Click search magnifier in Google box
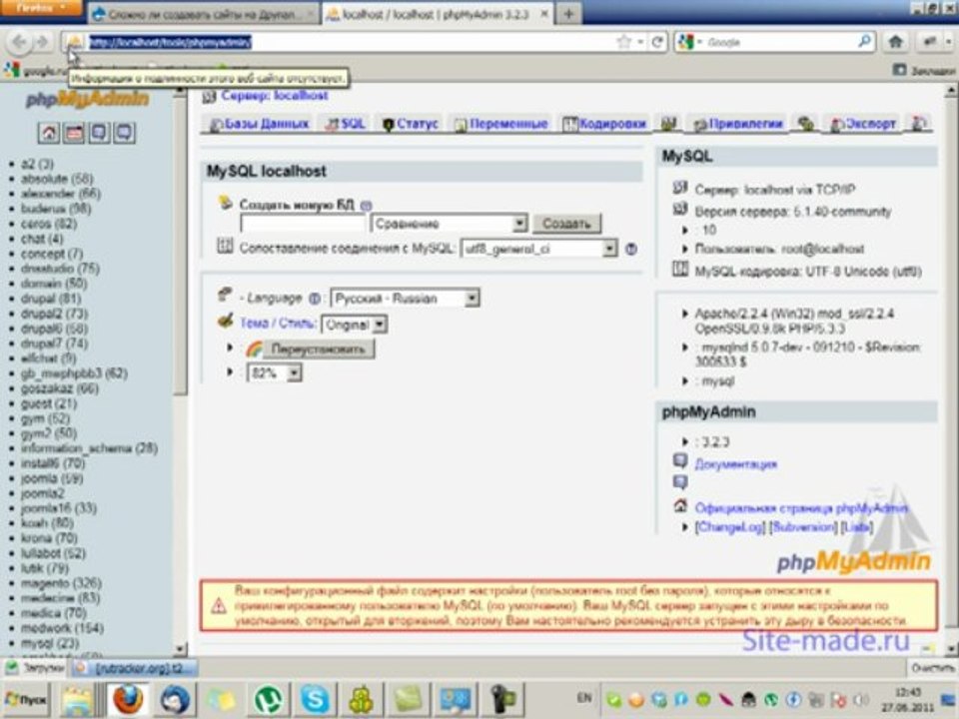 (x=864, y=42)
